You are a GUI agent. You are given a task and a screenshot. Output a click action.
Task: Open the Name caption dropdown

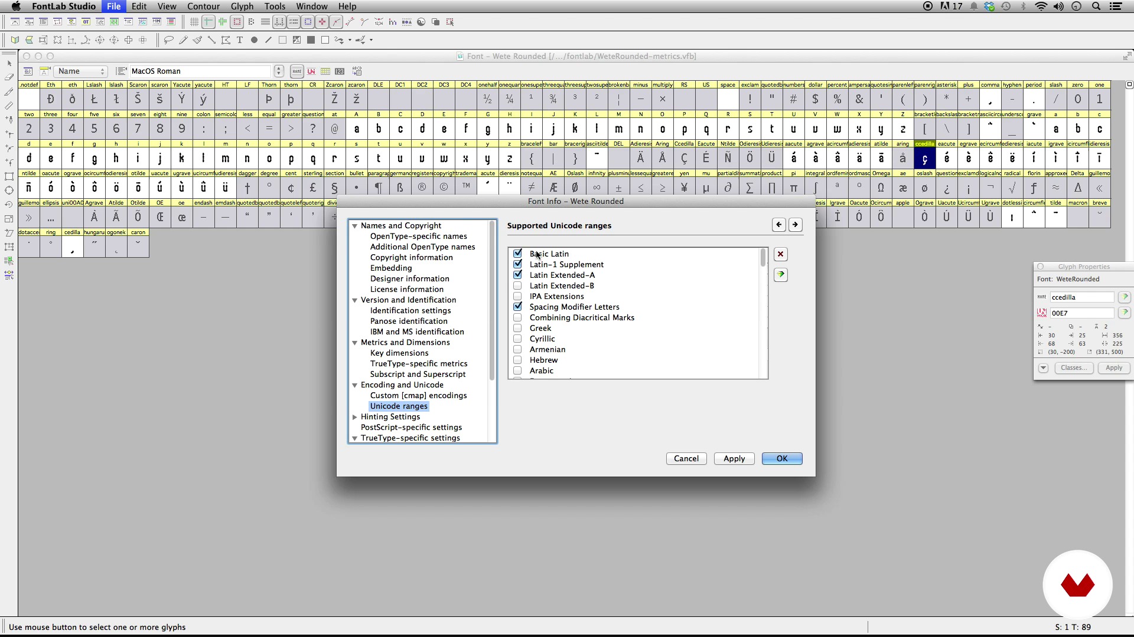(x=81, y=71)
